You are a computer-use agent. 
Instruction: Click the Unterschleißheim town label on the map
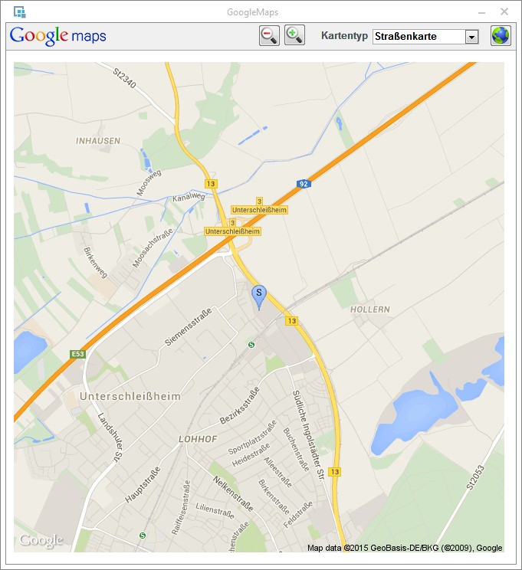pos(130,396)
